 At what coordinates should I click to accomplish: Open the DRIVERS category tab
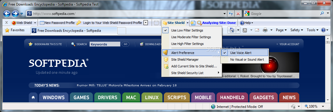pyautogui.click(x=107, y=97)
